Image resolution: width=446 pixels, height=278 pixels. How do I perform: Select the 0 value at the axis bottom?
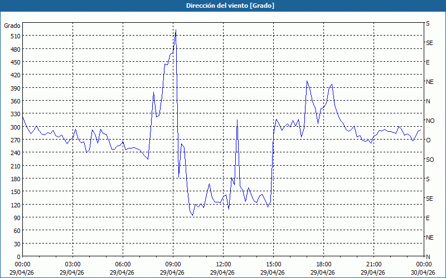pyautogui.click(x=18, y=256)
